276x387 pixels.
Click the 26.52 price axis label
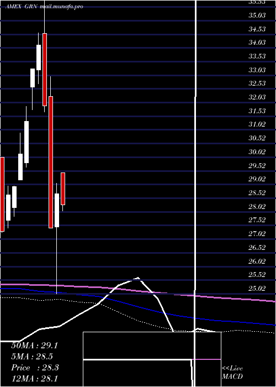257,248
